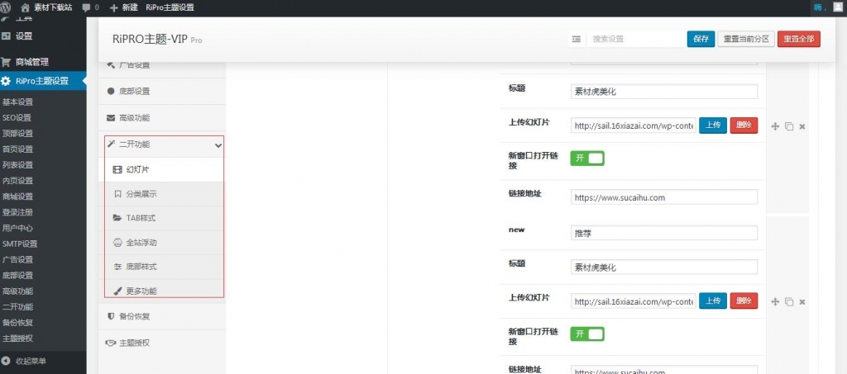Duplicate the first slide with copy icon

[x=788, y=126]
